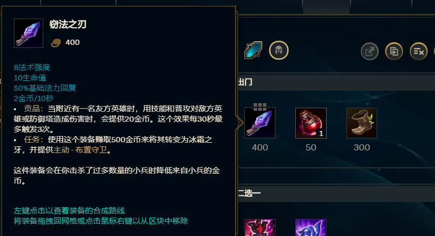The image size is (435, 236).
Task: Click the large item thumbnail in tooltip
Action: (28, 33)
